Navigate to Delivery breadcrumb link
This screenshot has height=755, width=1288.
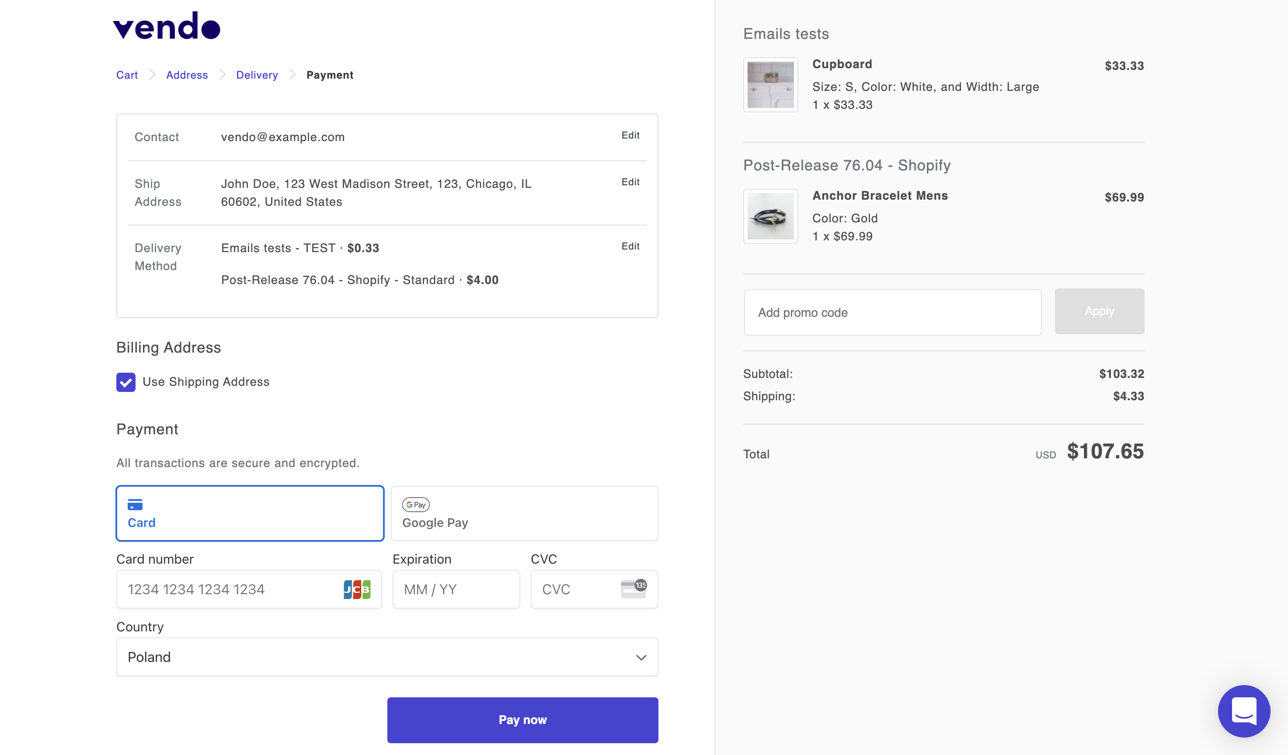257,75
